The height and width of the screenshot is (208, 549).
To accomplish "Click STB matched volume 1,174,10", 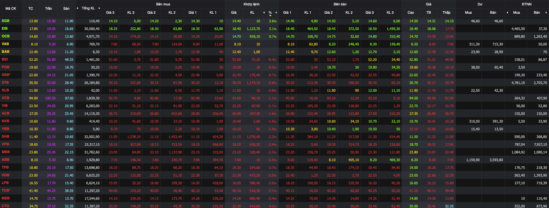I will pyautogui.click(x=253, y=83).
